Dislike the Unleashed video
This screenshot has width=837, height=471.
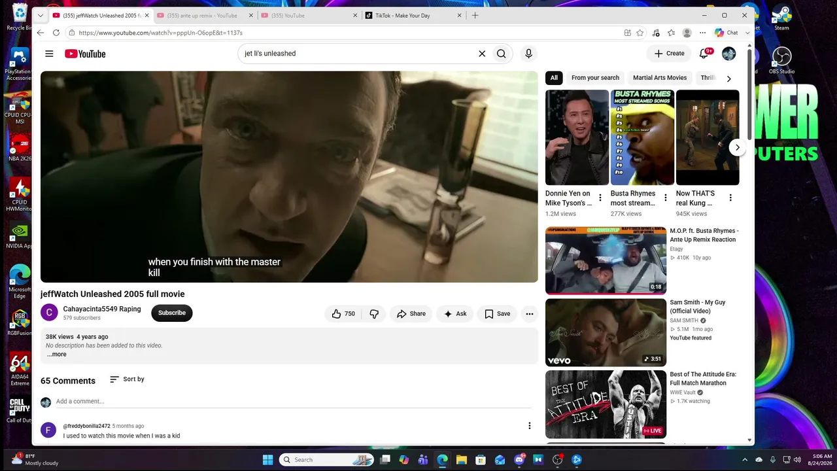tap(374, 314)
